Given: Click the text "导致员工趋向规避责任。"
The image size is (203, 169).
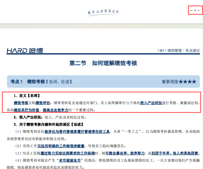Looking at the screenshot, I should pyautogui.click(x=107, y=146).
